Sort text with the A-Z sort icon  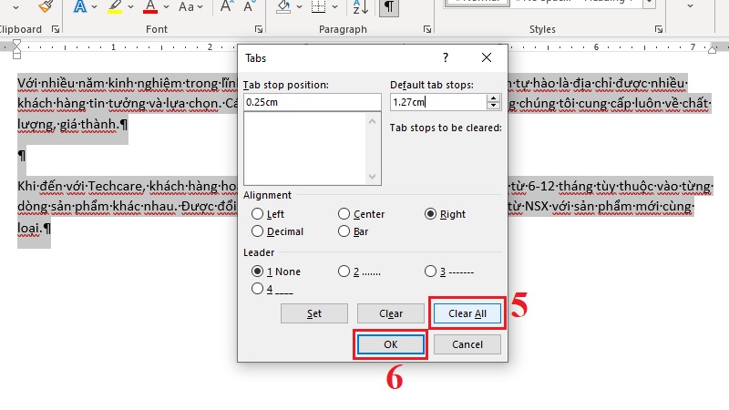[360, 6]
